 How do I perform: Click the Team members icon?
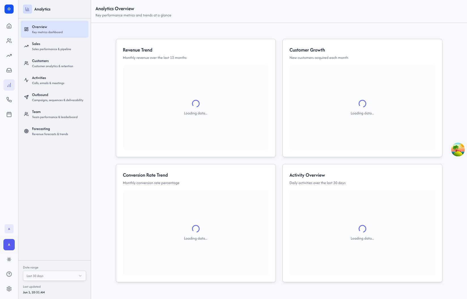point(26,114)
